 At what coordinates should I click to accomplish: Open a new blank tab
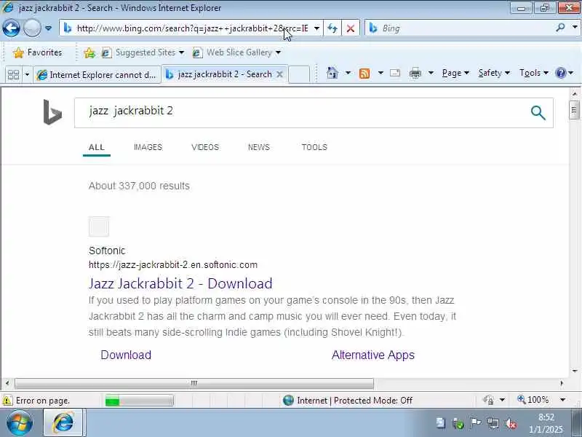pos(299,74)
